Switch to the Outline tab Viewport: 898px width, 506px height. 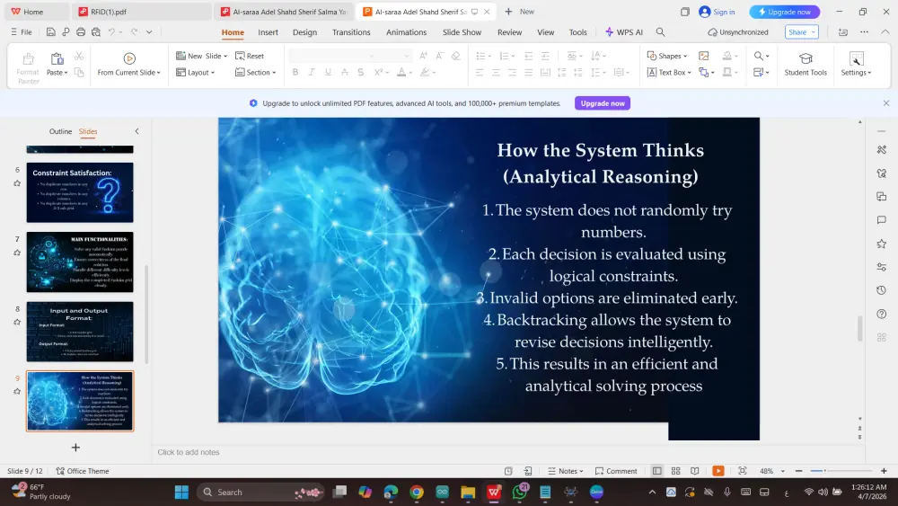[60, 131]
